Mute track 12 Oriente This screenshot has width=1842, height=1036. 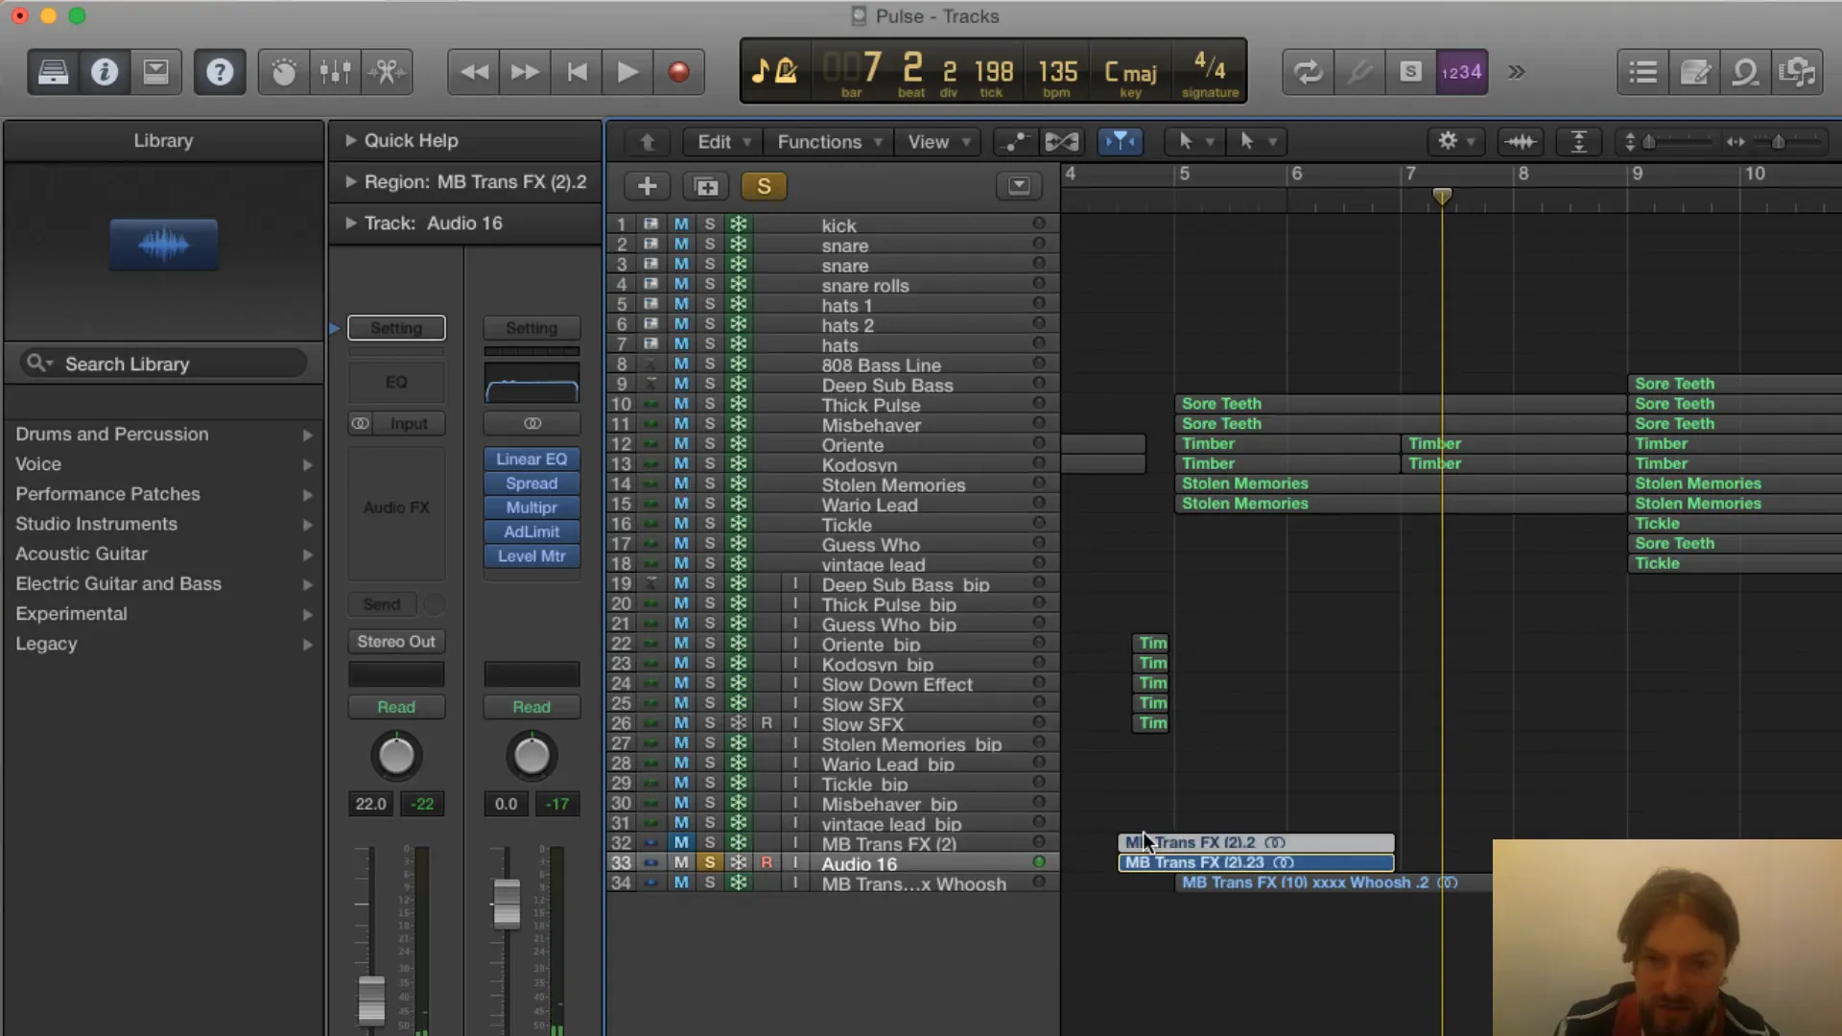pos(680,445)
